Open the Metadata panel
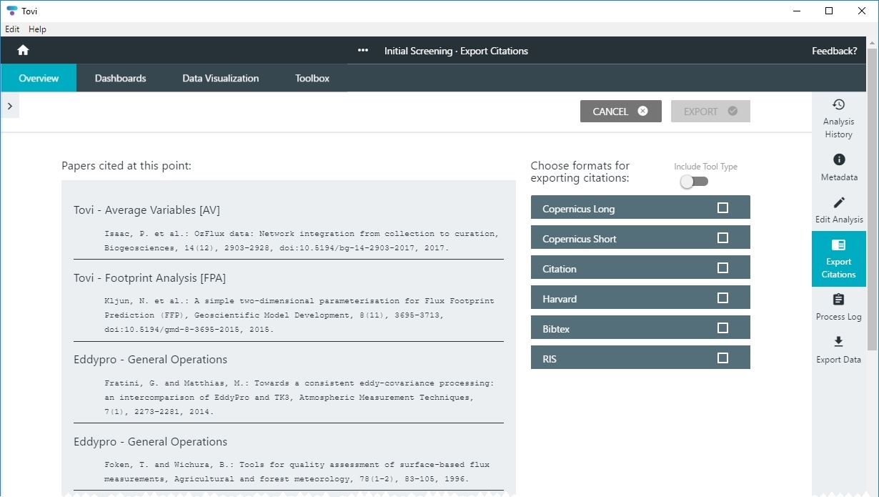The width and height of the screenshot is (879, 497). 839,167
